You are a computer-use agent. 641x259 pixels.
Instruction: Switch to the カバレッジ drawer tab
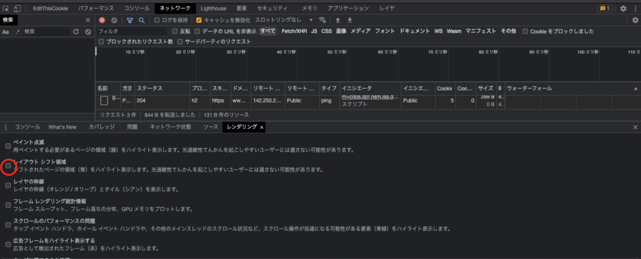click(101, 127)
